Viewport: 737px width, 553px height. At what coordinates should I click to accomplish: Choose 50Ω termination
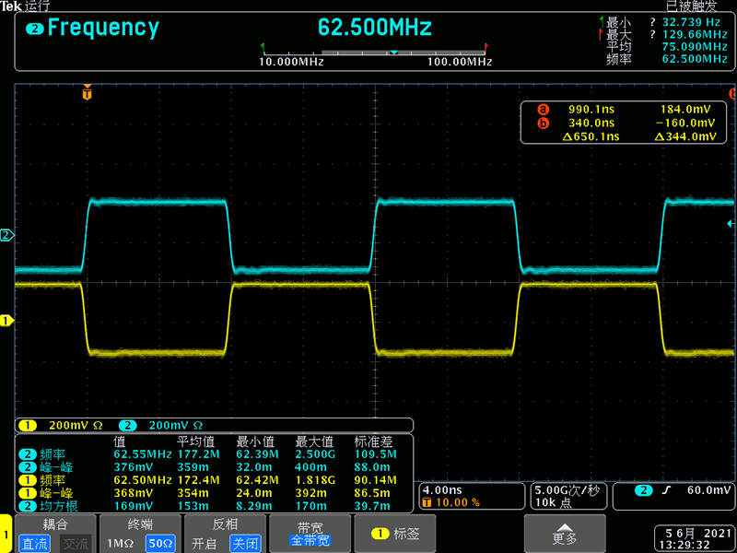tap(160, 543)
